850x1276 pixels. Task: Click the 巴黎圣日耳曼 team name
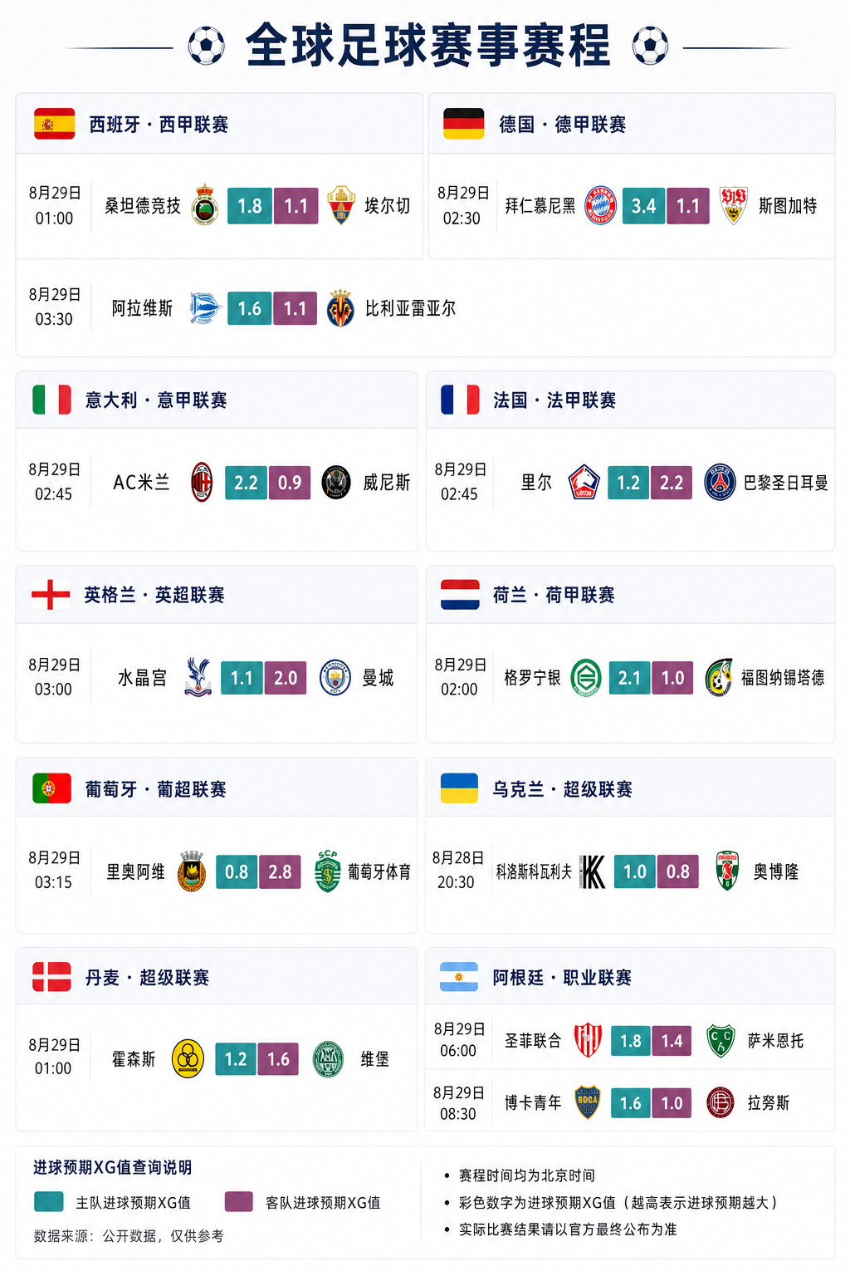pos(785,483)
